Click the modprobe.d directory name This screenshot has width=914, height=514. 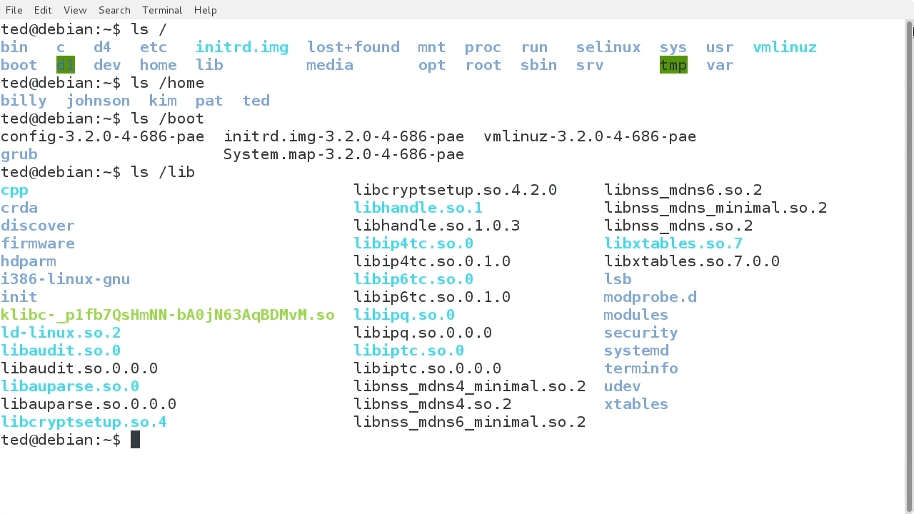point(650,297)
